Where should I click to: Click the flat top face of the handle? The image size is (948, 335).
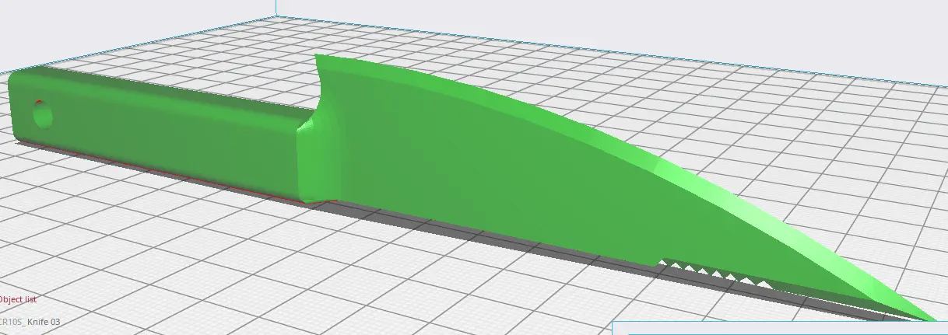[x=156, y=80]
